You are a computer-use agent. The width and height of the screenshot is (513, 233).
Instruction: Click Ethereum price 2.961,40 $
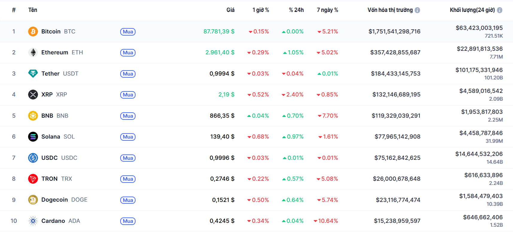point(220,53)
